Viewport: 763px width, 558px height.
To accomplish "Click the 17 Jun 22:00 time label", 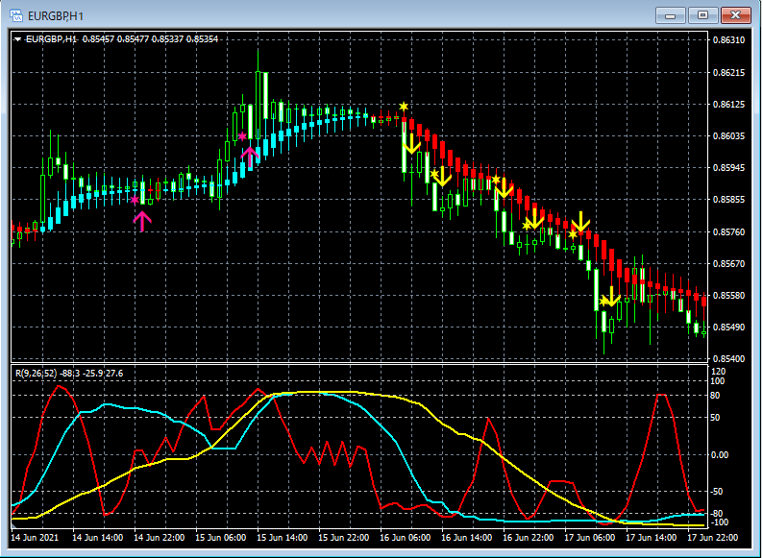I will (712, 538).
